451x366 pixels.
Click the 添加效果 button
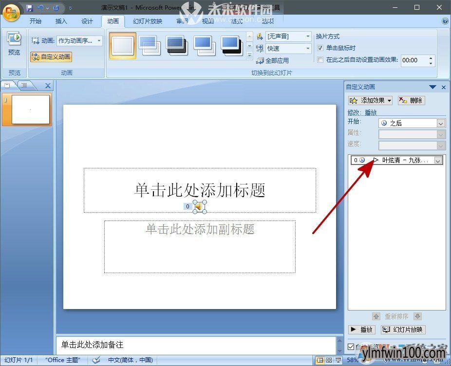click(370, 100)
